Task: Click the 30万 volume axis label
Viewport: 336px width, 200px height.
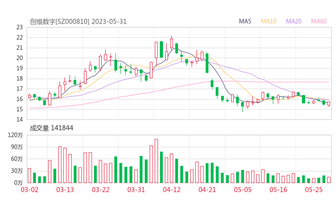Action: 17,171
